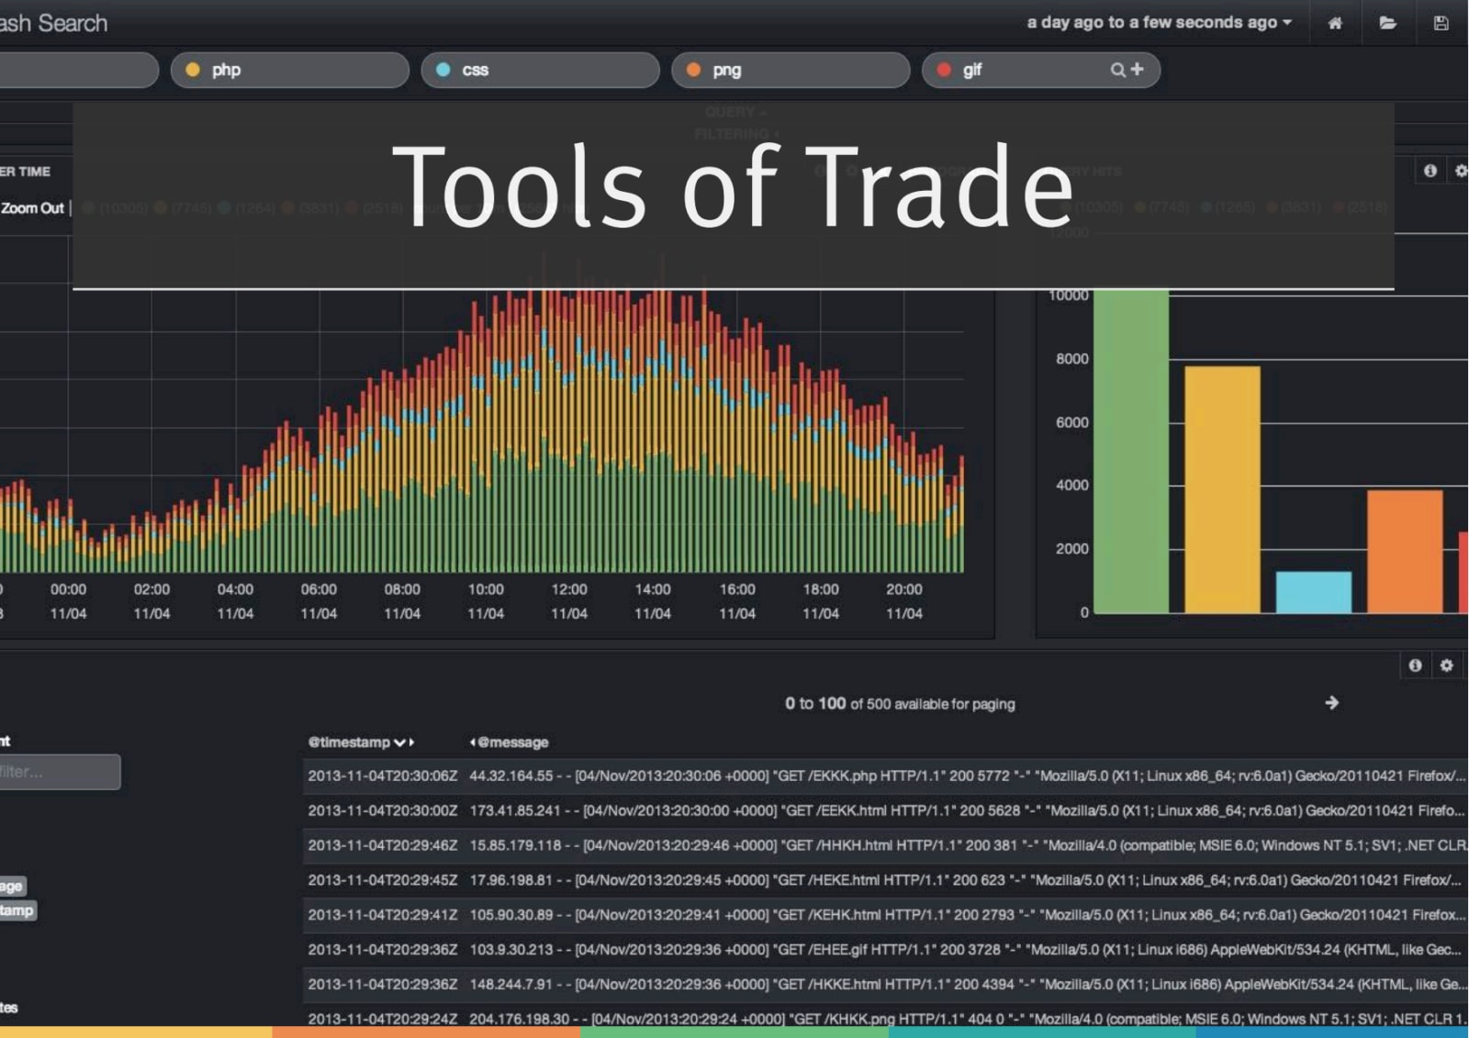Image resolution: width=1469 pixels, height=1038 pixels.
Task: Click the 12:00 11/04 axis label
Action: point(569,601)
